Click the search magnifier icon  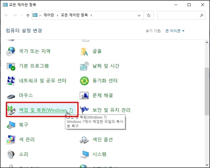201,15
